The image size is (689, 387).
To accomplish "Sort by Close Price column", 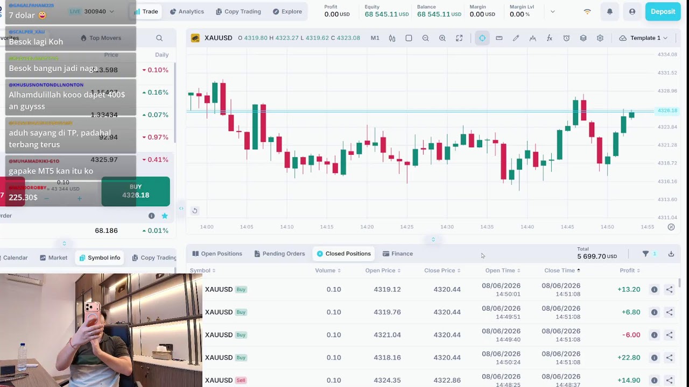I will tap(442, 270).
